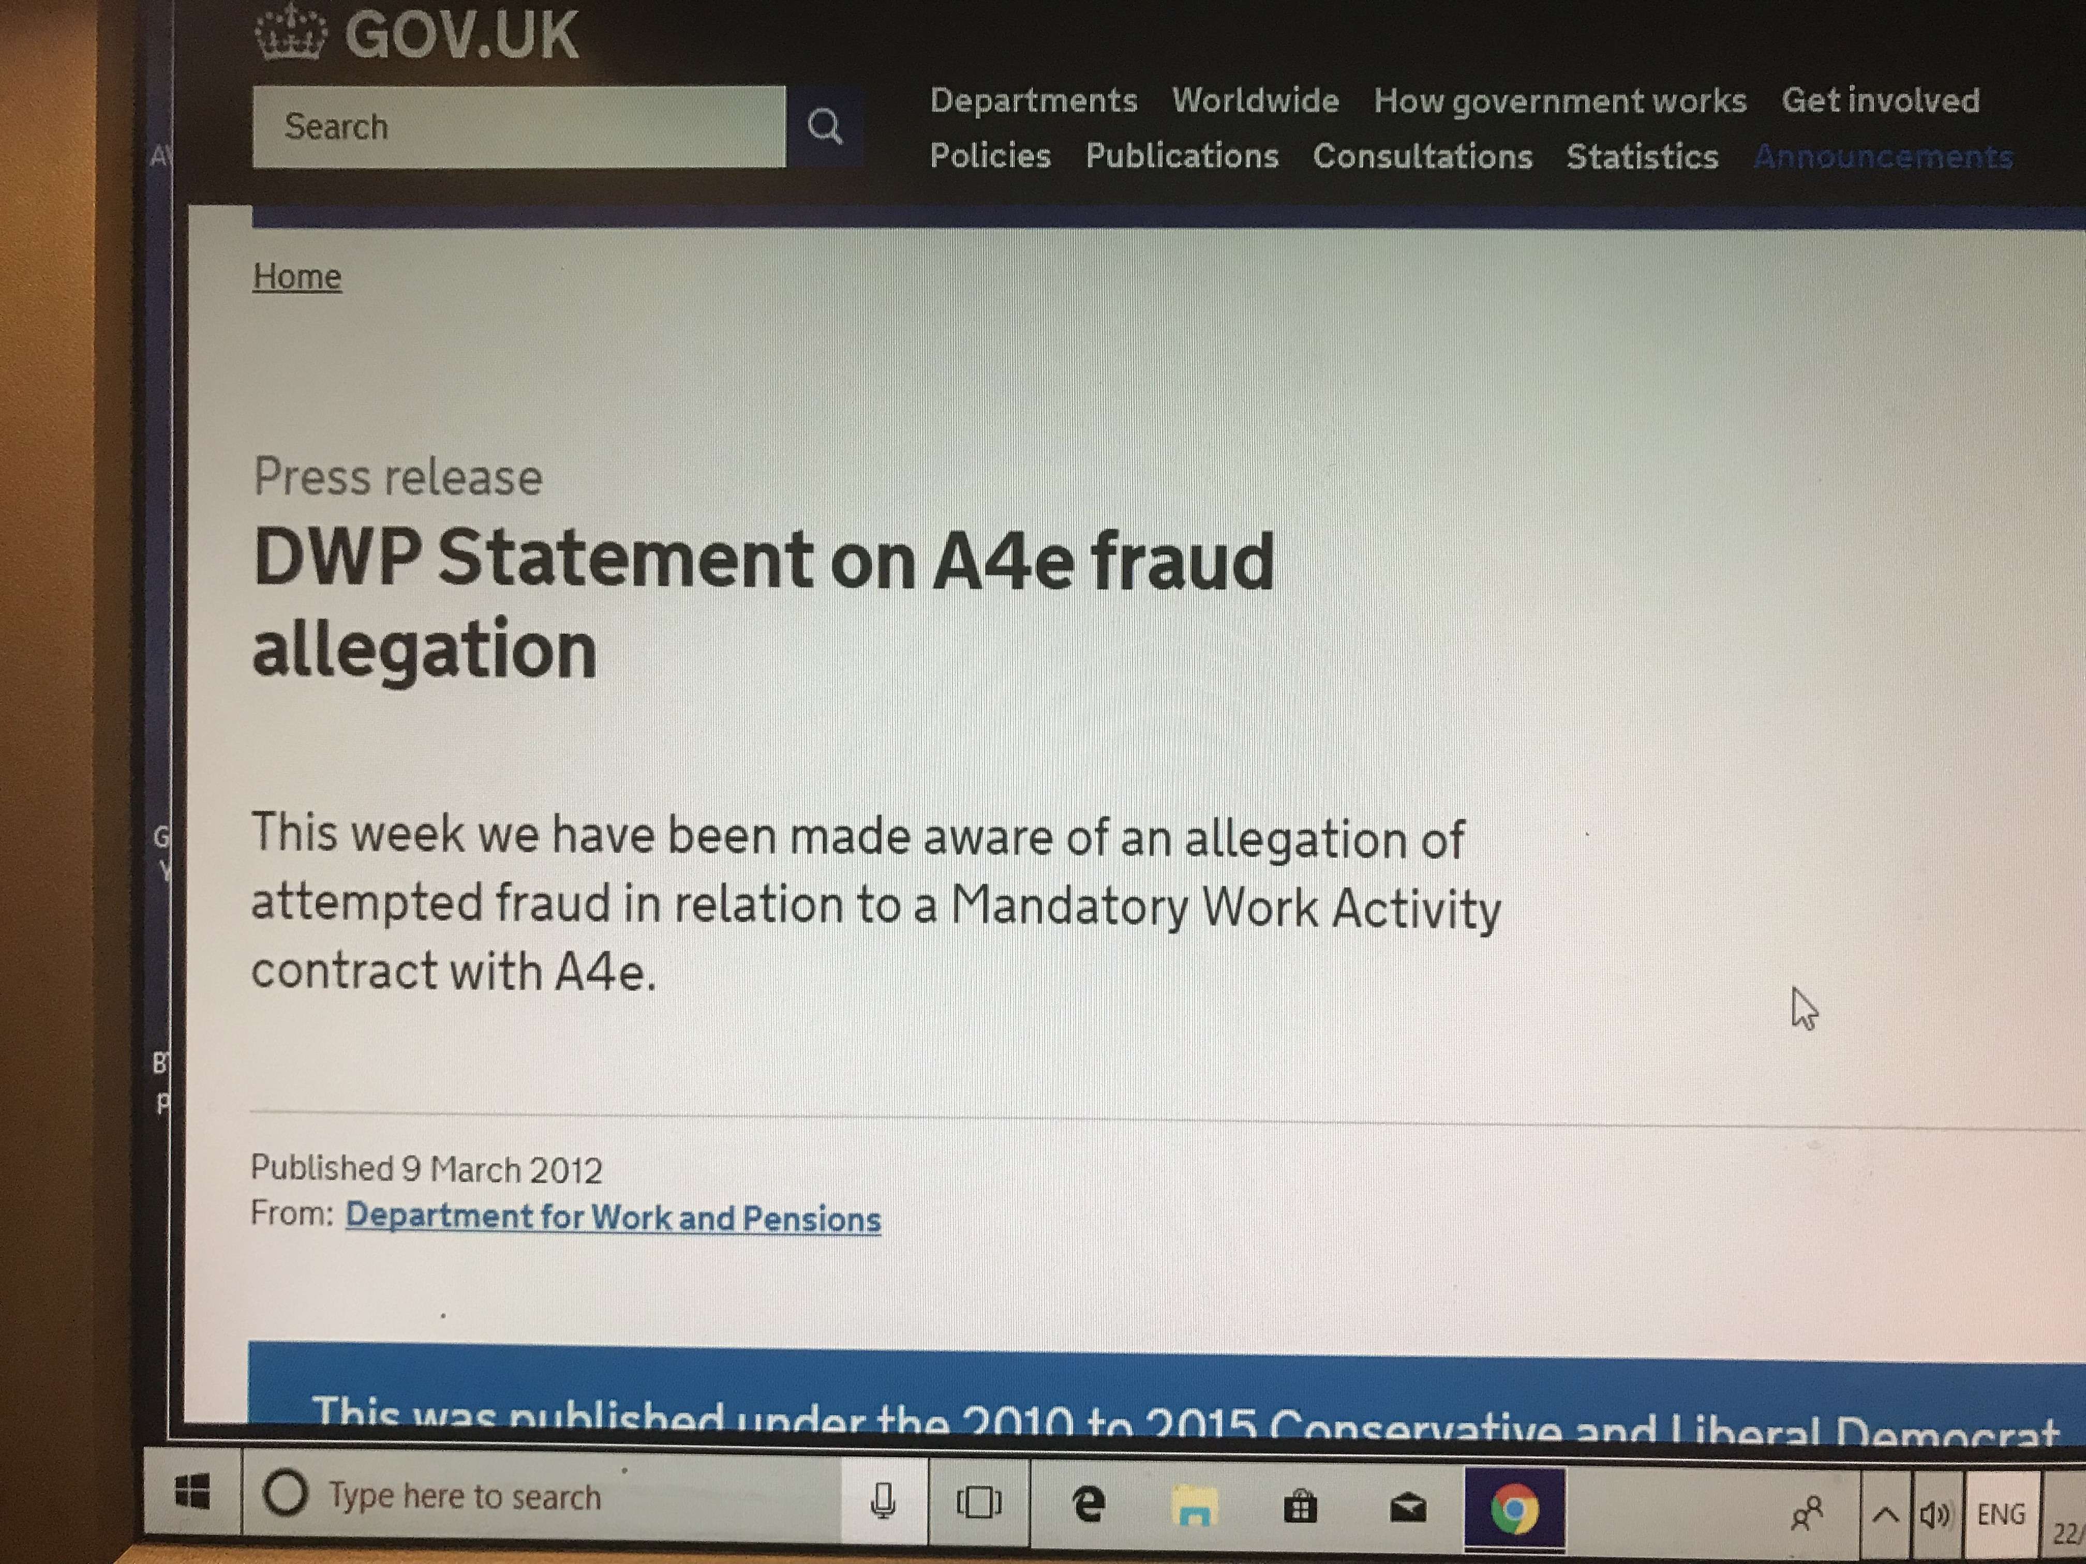Open Microsoft Store from the taskbar
The image size is (2086, 1564).
click(1301, 1507)
